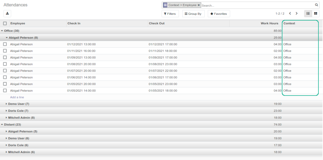Switch to list view icon
The image size is (323, 160).
click(x=308, y=13)
